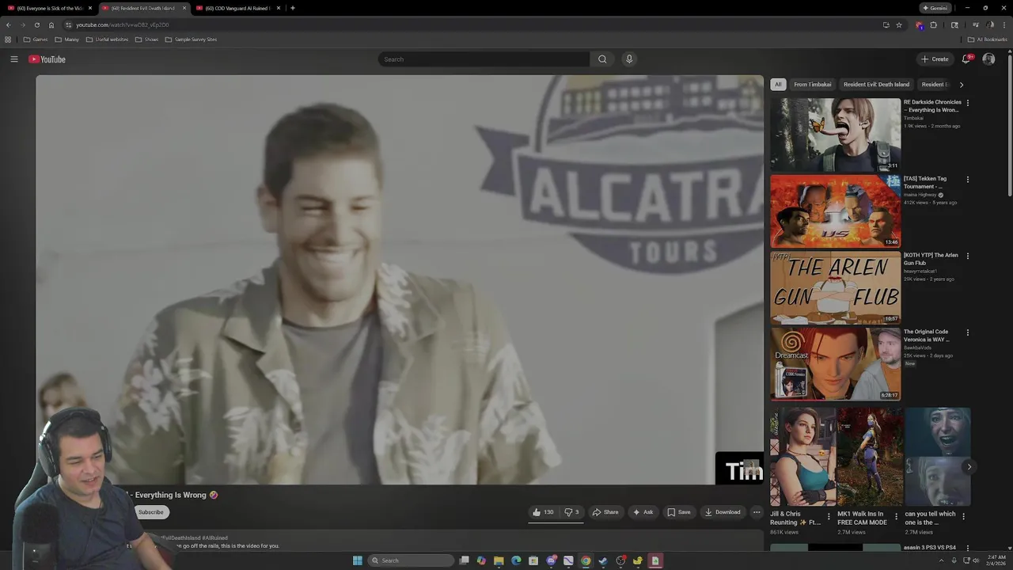Select the From Timbakai chip
Screen dimensions: 1013x570
tap(813, 85)
